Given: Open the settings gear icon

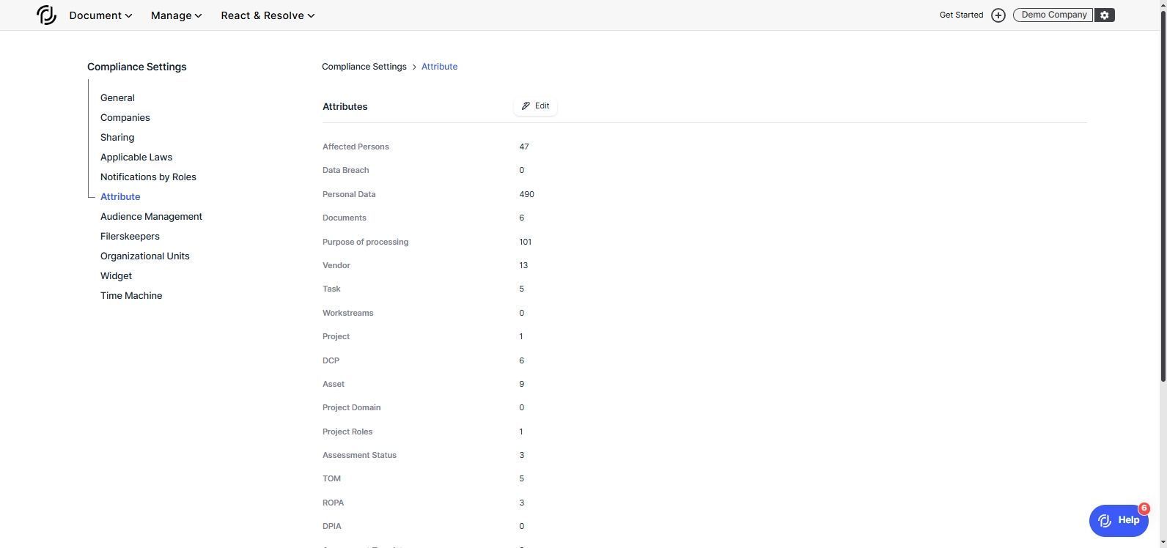Looking at the screenshot, I should (1104, 15).
